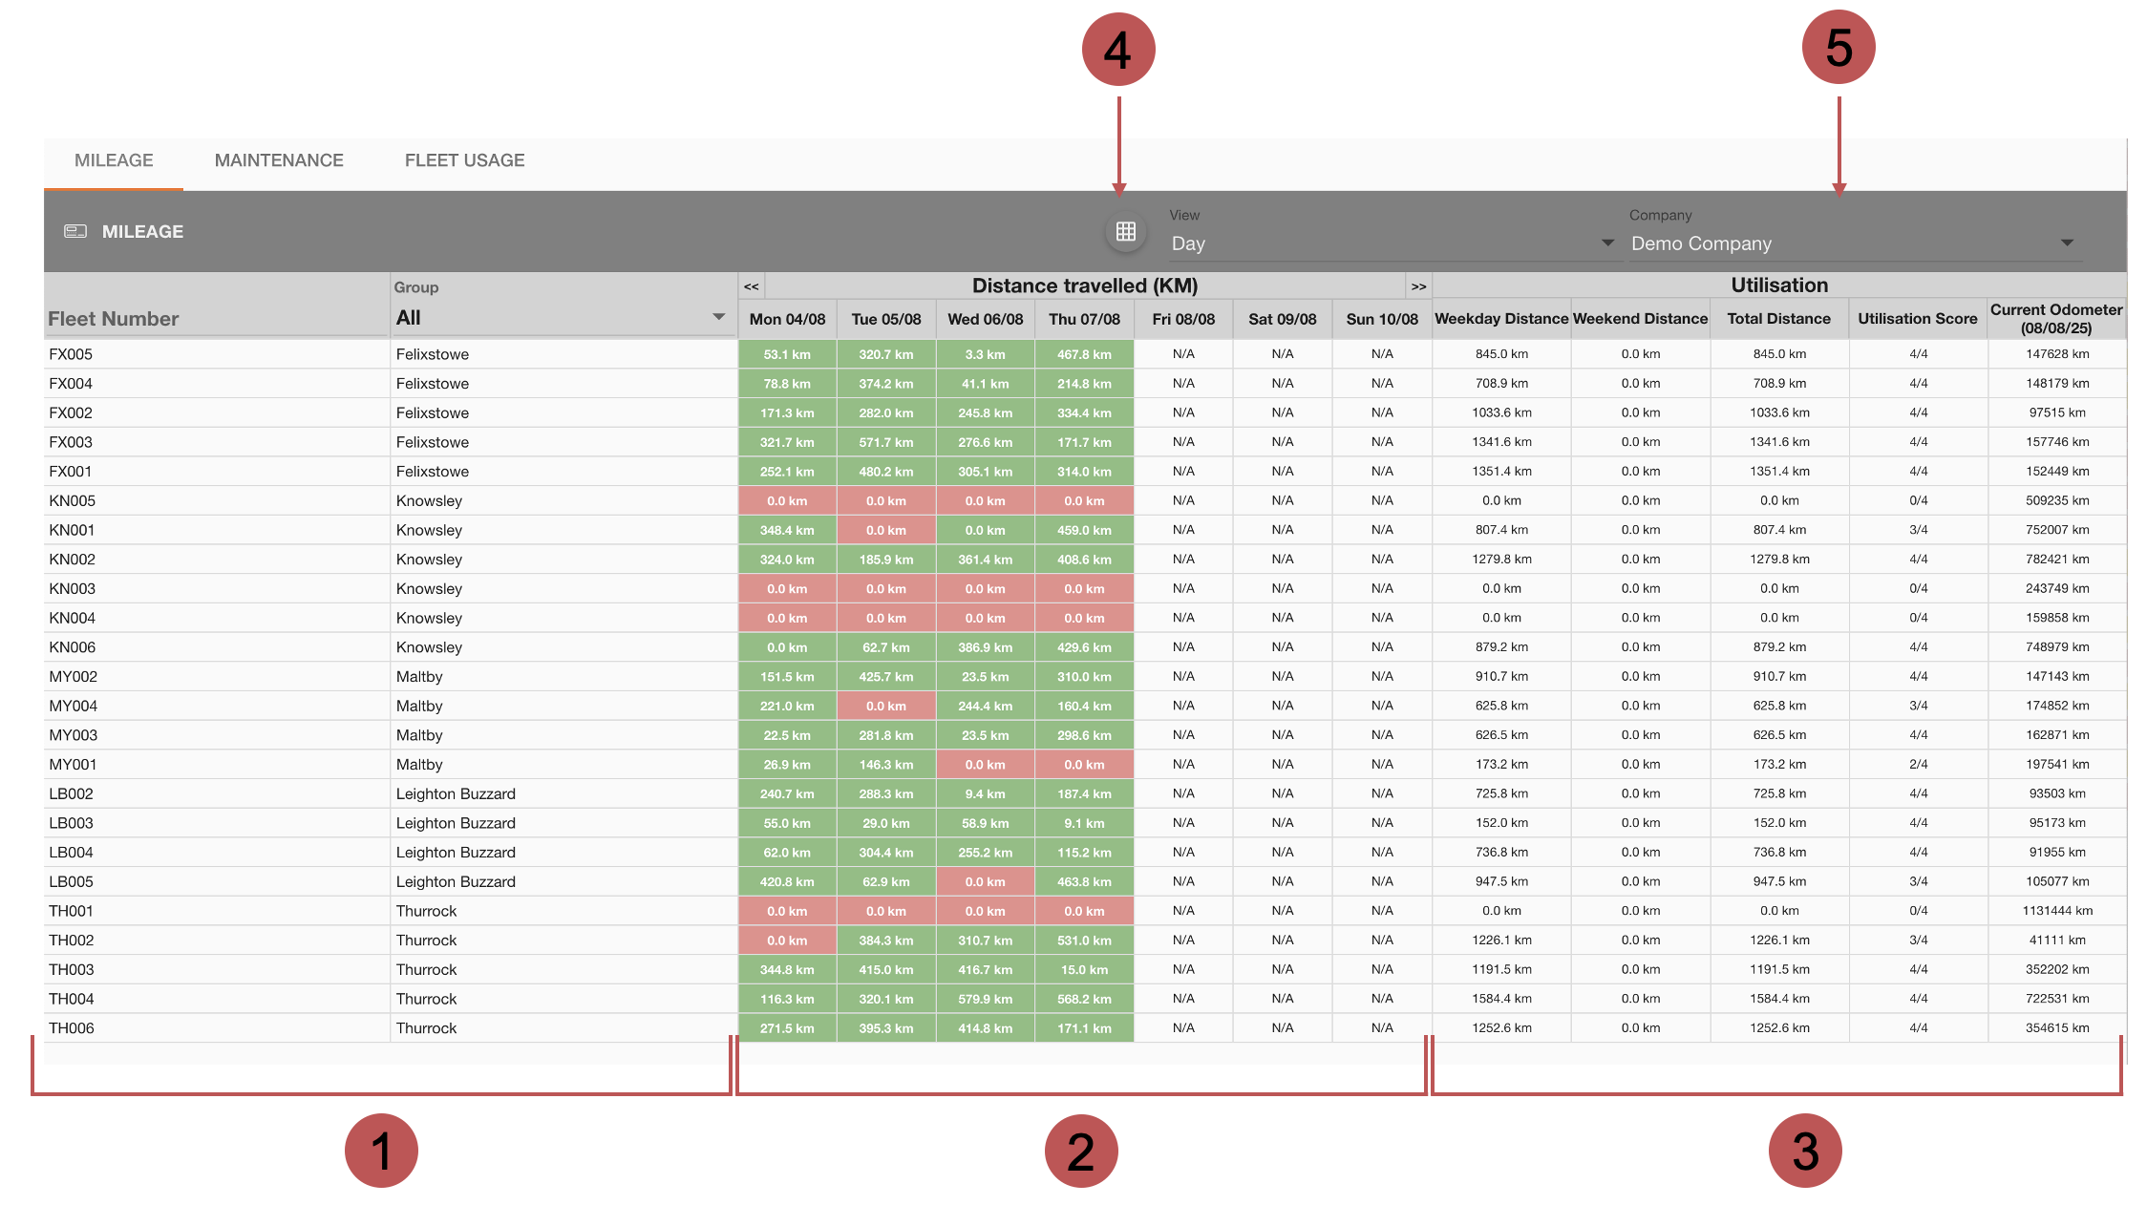Click the Current Odometer column header
Viewport: 2147px width, 1205px height.
click(x=2055, y=319)
